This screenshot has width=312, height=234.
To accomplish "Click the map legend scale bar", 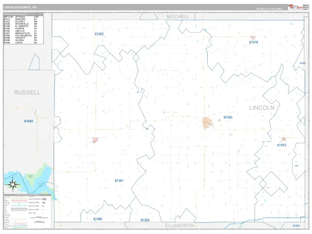I will pos(39,217).
